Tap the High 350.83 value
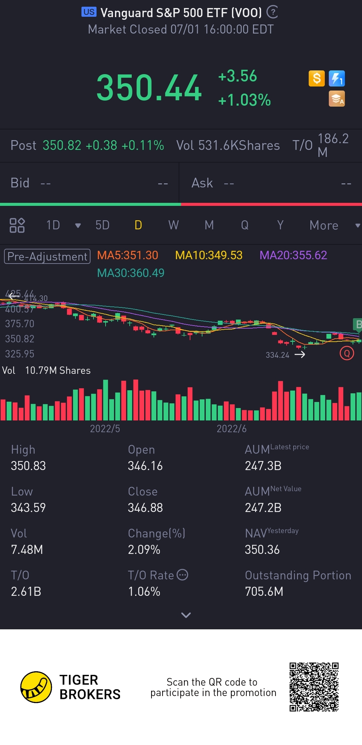Viewport: 362px width, 745px height. pos(28,466)
